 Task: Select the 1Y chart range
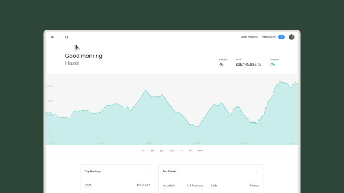[181, 151]
